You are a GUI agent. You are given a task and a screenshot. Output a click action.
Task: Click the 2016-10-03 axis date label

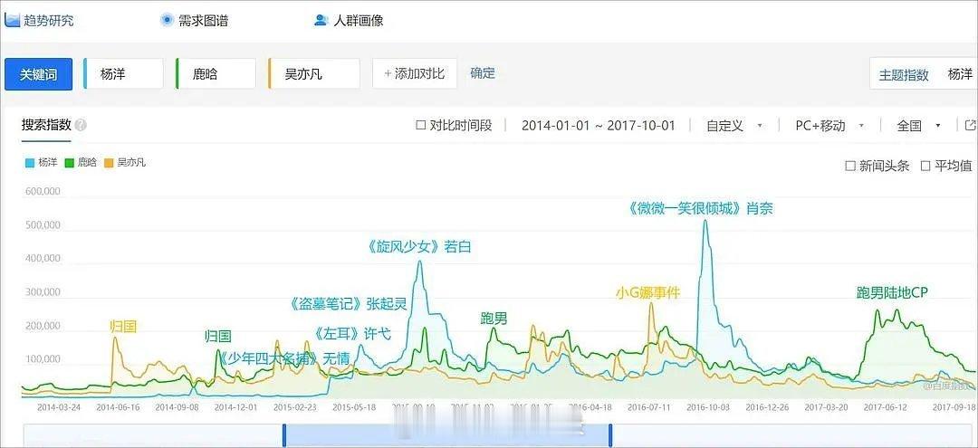(x=707, y=407)
